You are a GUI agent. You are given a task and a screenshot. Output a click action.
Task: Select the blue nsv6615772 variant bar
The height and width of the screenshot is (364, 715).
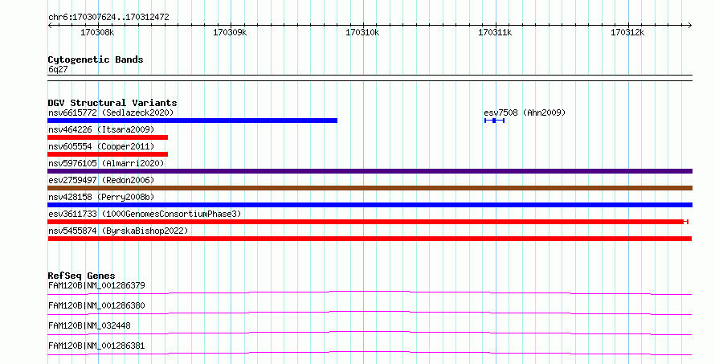193,121
